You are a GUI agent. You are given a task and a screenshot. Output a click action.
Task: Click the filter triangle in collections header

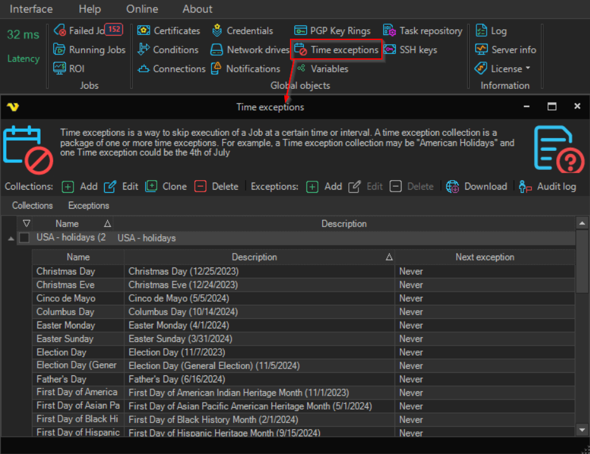coord(26,223)
